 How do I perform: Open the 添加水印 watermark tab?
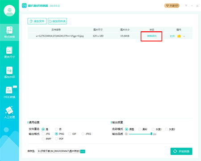pos(9,72)
